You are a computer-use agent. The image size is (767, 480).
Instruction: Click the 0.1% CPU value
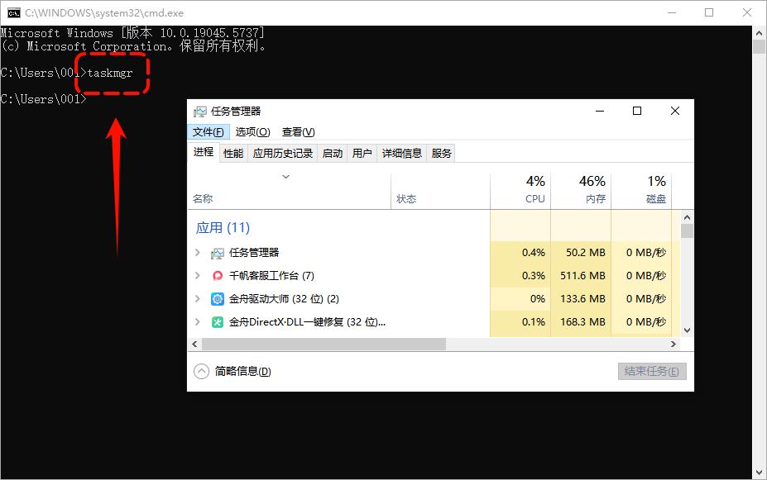point(533,322)
